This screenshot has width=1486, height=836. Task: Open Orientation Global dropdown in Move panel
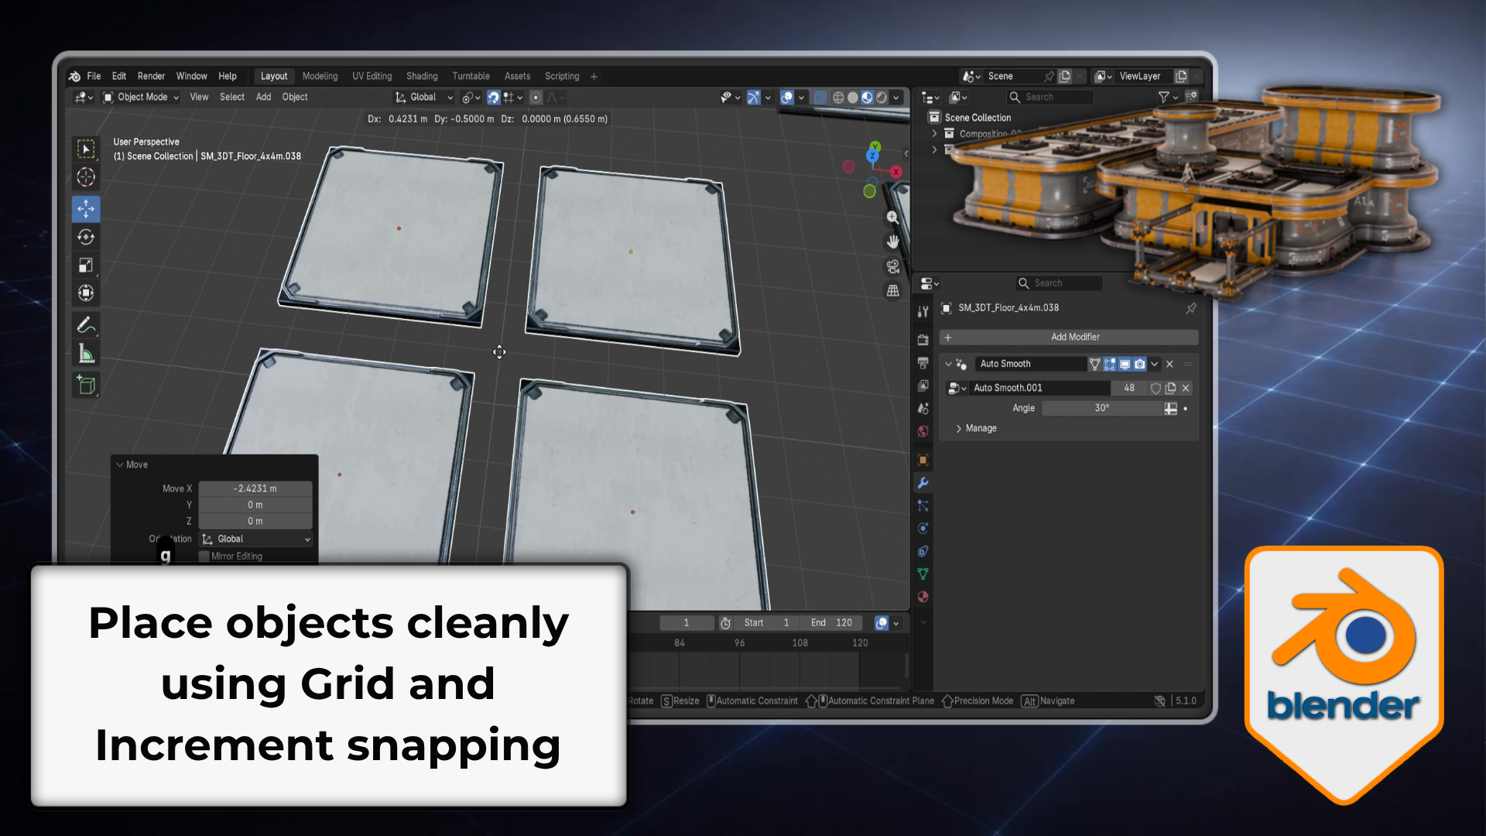click(255, 539)
